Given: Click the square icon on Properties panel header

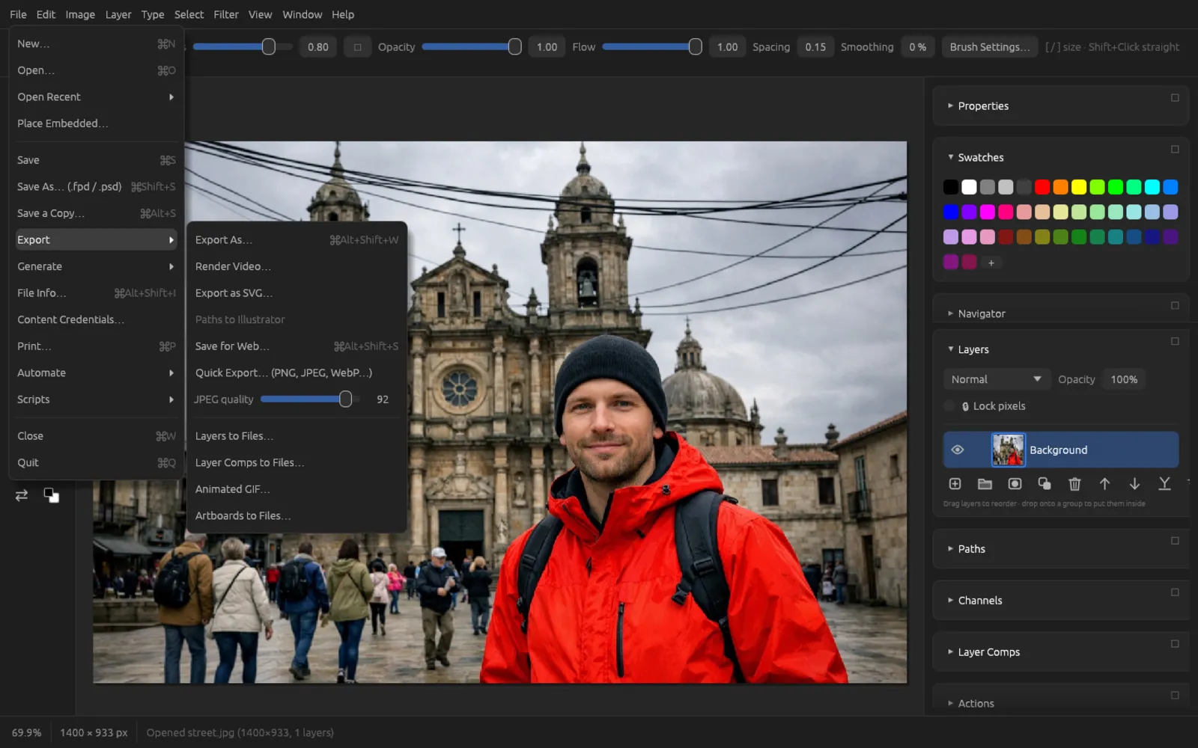Looking at the screenshot, I should (x=1175, y=98).
